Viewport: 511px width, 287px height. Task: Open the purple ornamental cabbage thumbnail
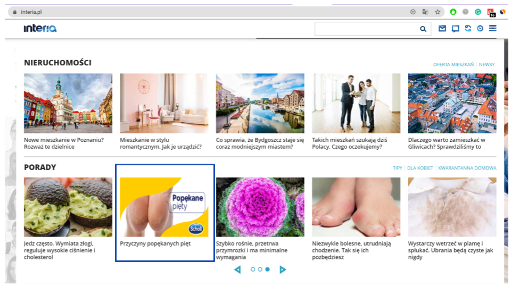[x=260, y=207]
